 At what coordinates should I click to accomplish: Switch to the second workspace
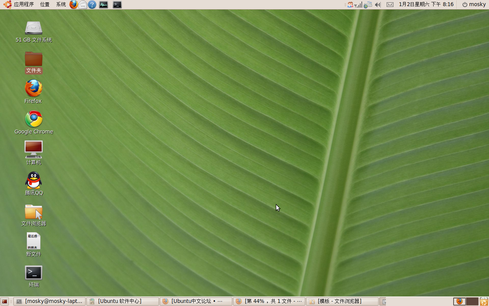pyautogui.click(x=472, y=301)
